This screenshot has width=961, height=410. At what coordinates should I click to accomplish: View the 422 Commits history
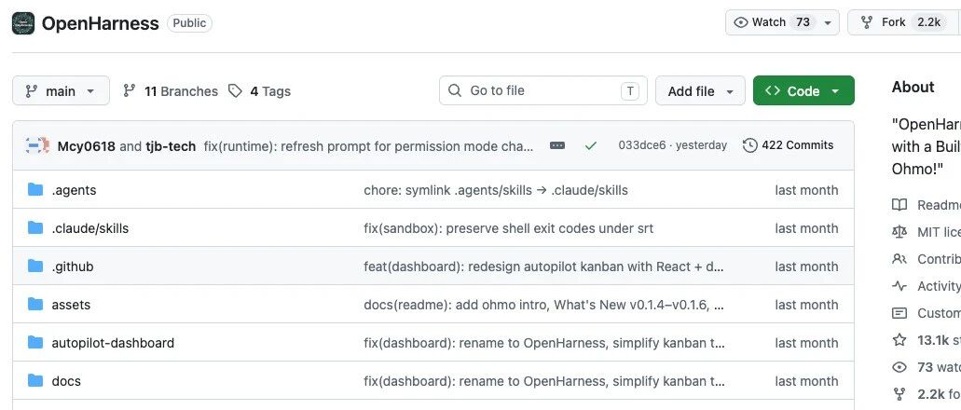coord(789,145)
